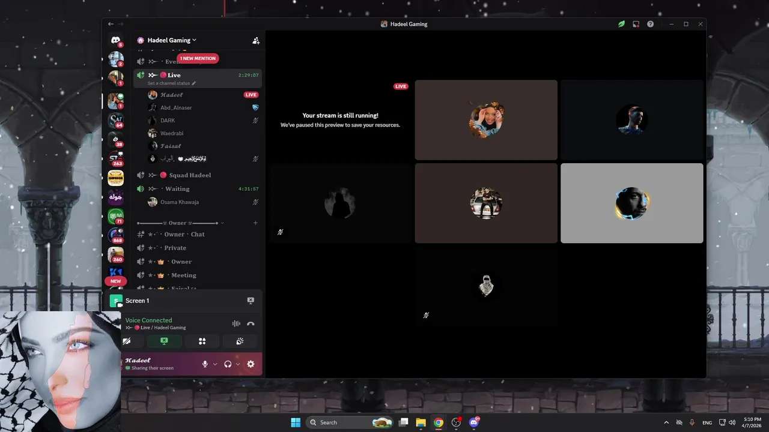The width and height of the screenshot is (769, 432).
Task: Select the Waiting voice channel
Action: coord(197,188)
